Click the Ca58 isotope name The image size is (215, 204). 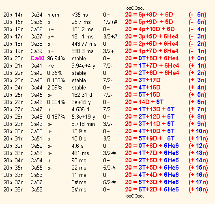(x=37, y=189)
